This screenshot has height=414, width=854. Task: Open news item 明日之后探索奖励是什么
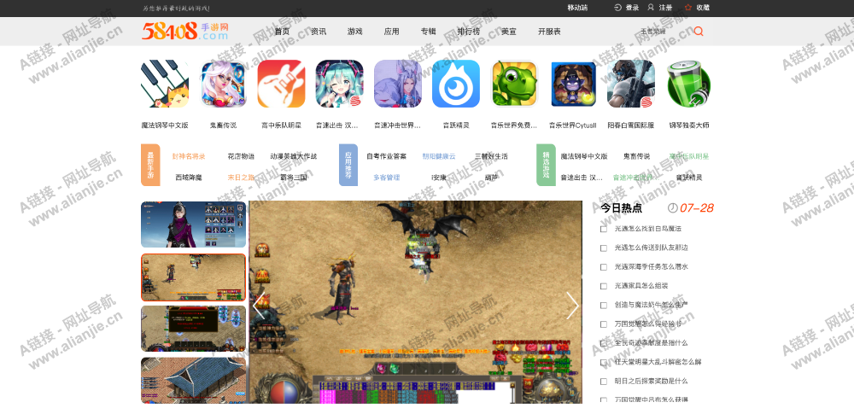pos(651,382)
